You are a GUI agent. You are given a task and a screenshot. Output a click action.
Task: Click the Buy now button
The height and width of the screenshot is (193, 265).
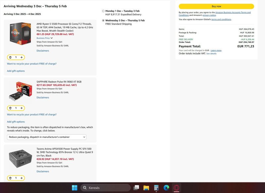click(216, 6)
